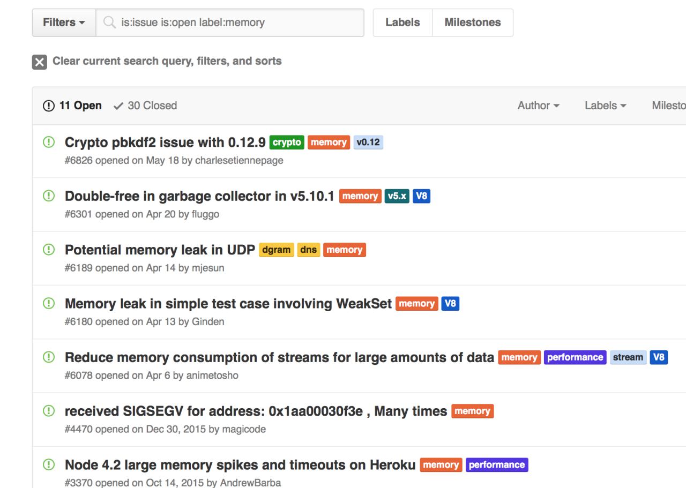Click open-issue icon beside WeakSet memory leak

click(49, 304)
